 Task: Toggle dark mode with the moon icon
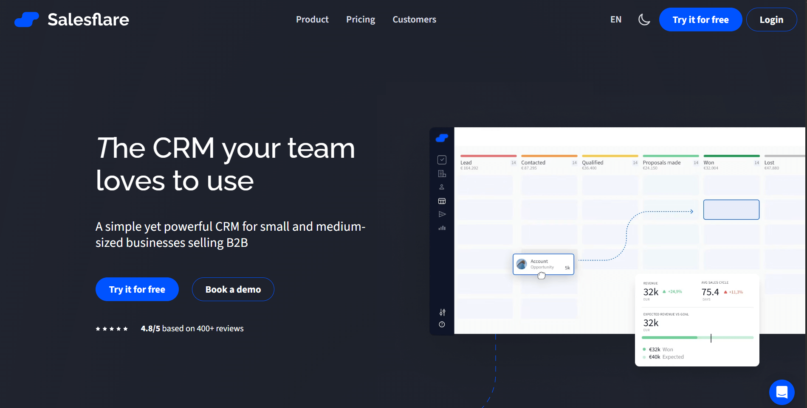point(644,20)
